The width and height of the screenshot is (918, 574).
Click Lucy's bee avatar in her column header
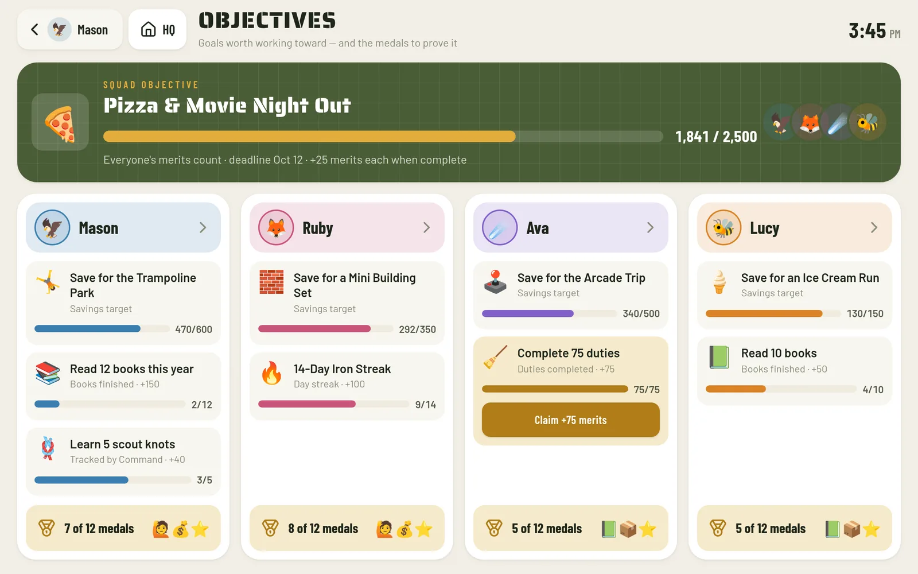[723, 228]
